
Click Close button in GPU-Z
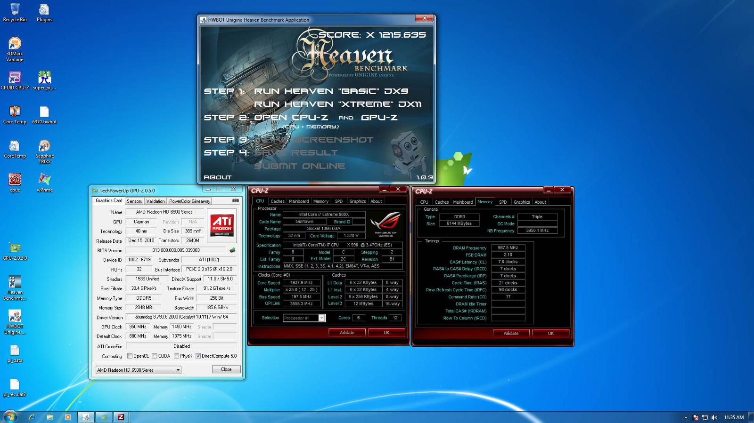[x=226, y=369]
